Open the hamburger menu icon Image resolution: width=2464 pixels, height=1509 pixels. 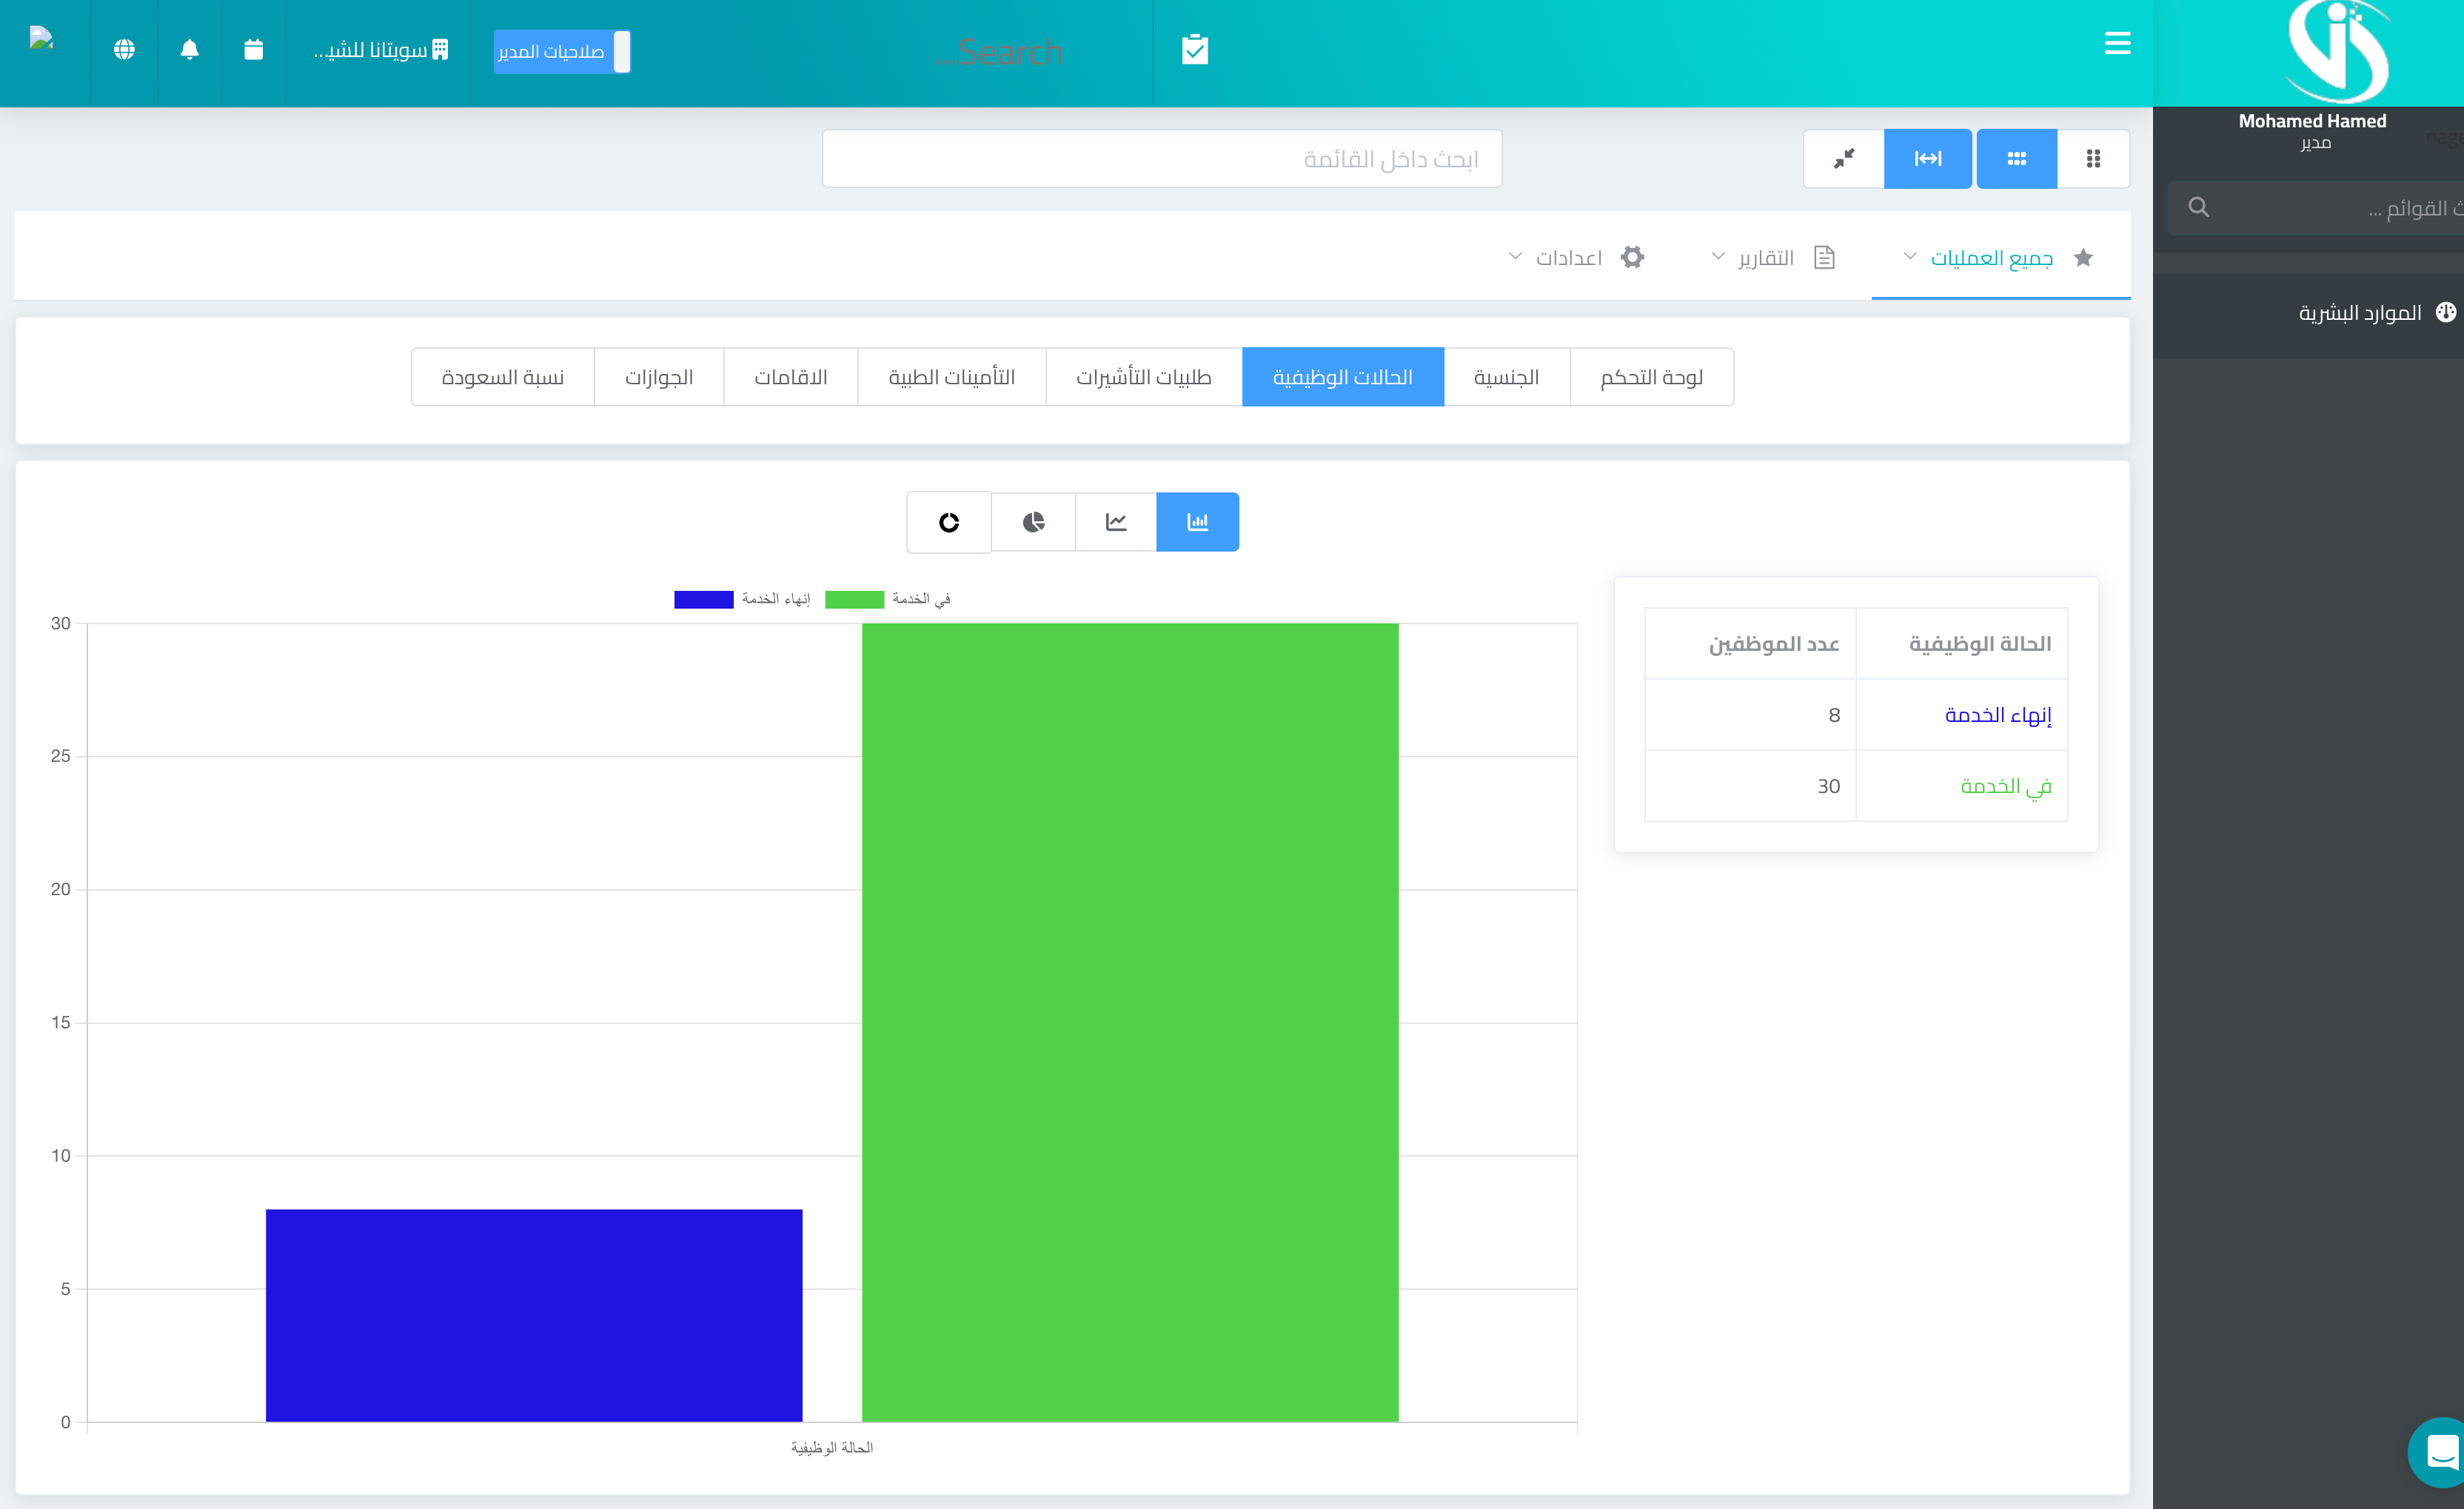(x=2117, y=43)
